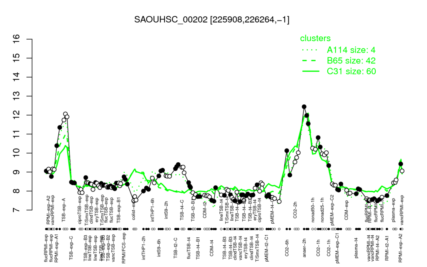Click the 'flucTSB-t4' condition label
Screen dimensions: 427x267
189,248
